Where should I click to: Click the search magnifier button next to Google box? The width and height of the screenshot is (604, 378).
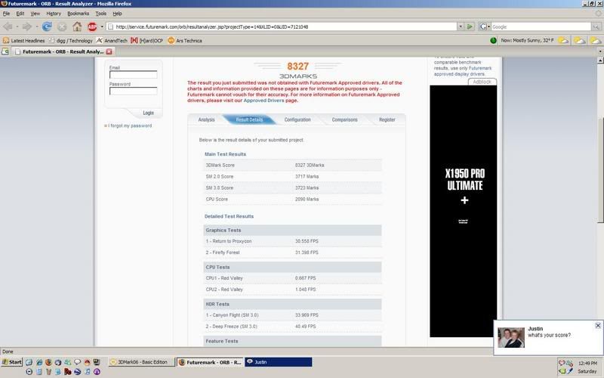pos(596,26)
